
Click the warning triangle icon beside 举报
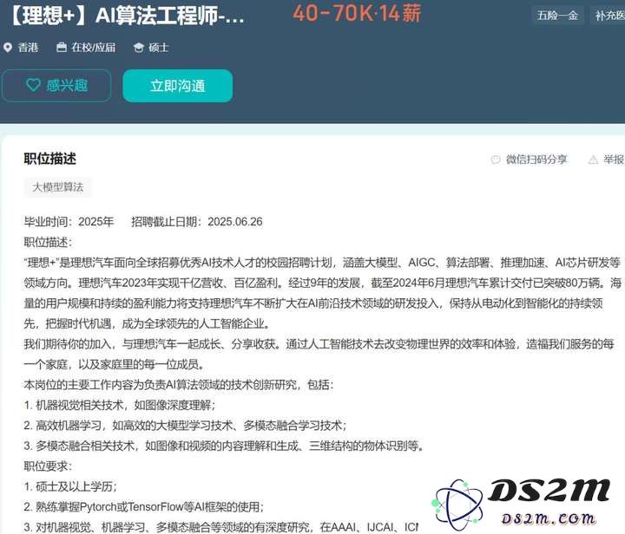593,160
